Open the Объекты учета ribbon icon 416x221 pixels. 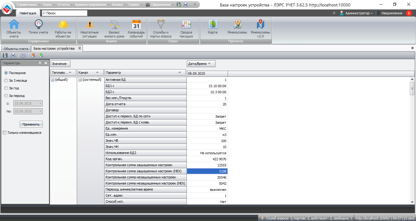14,24
